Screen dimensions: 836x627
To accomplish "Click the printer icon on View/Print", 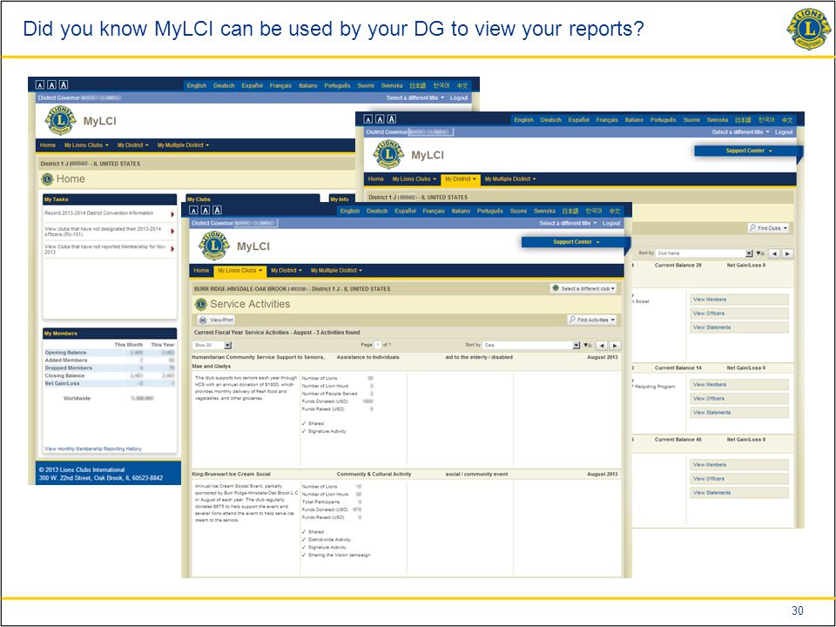I will tap(203, 320).
